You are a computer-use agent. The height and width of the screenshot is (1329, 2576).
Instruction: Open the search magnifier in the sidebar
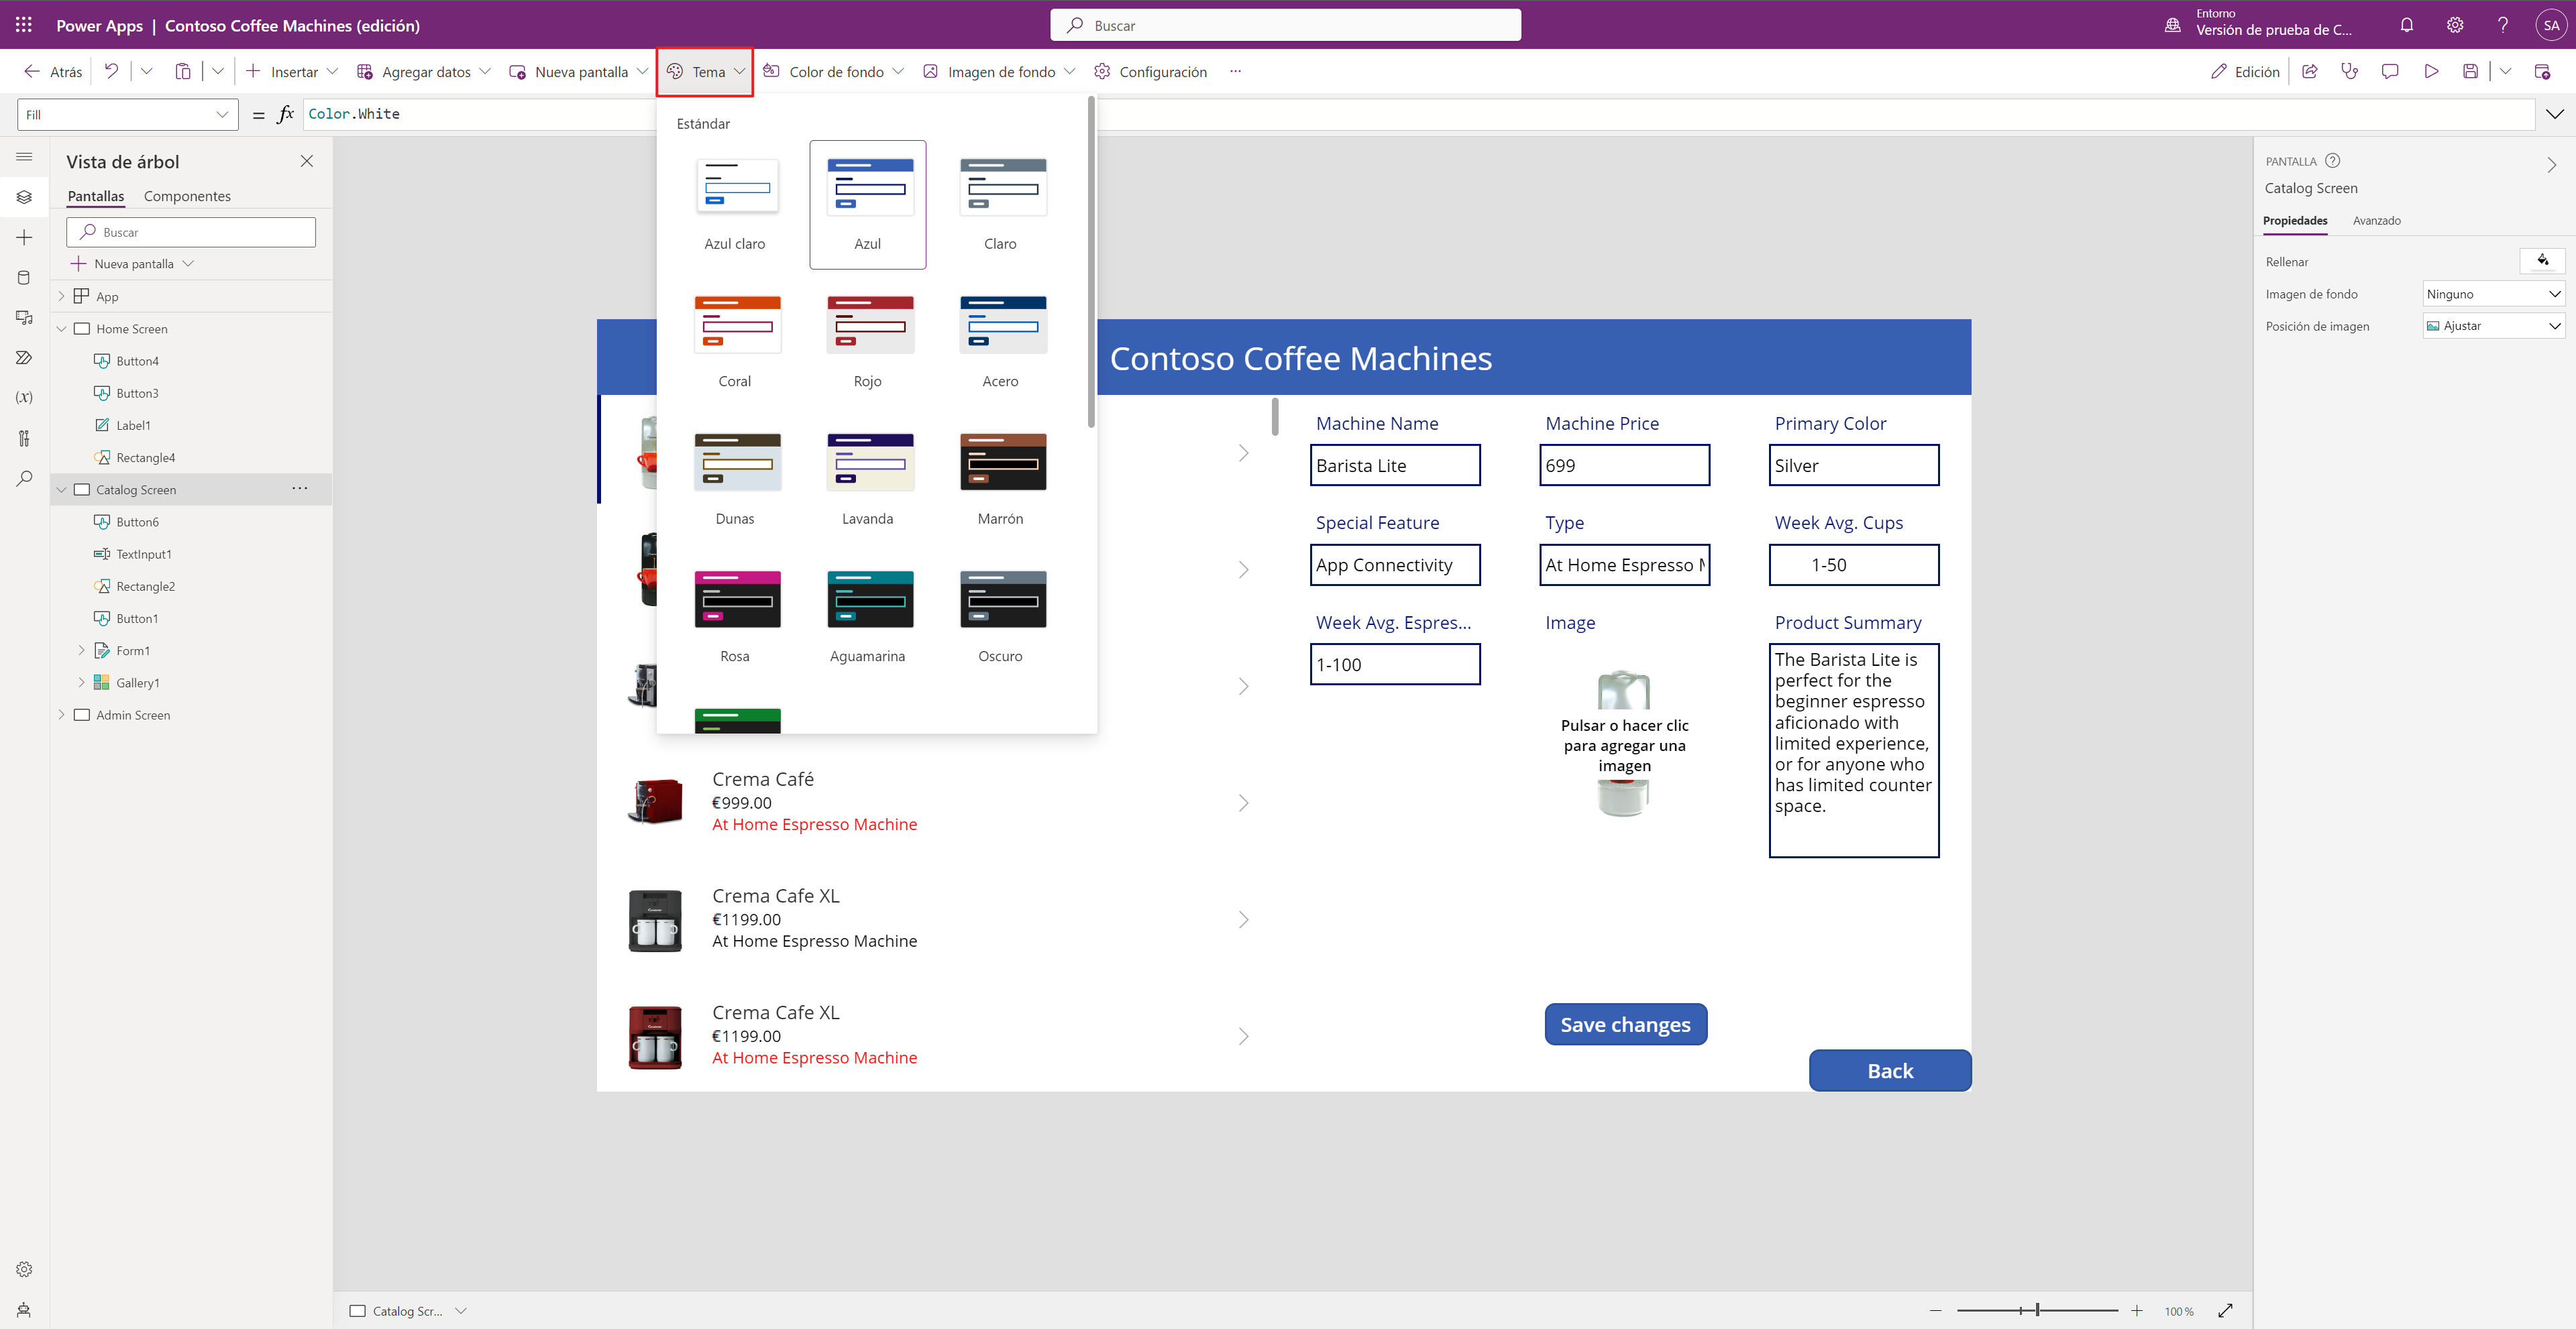[x=24, y=477]
